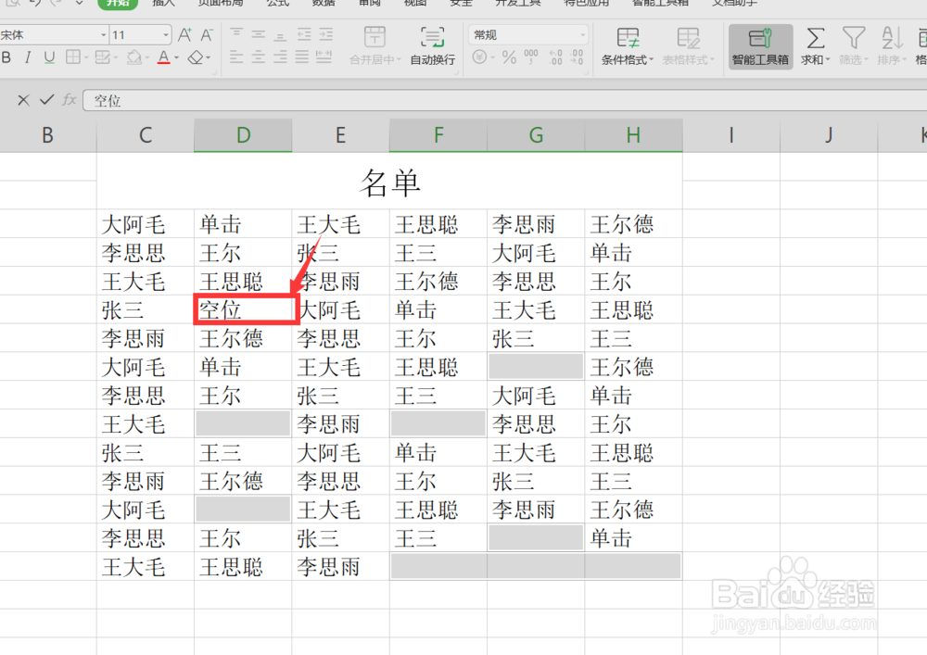Toggle 自动换行 wrap text
The width and height of the screenshot is (927, 655).
click(x=433, y=46)
